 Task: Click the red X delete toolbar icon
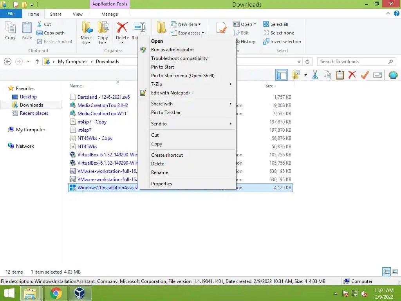click(x=352, y=75)
